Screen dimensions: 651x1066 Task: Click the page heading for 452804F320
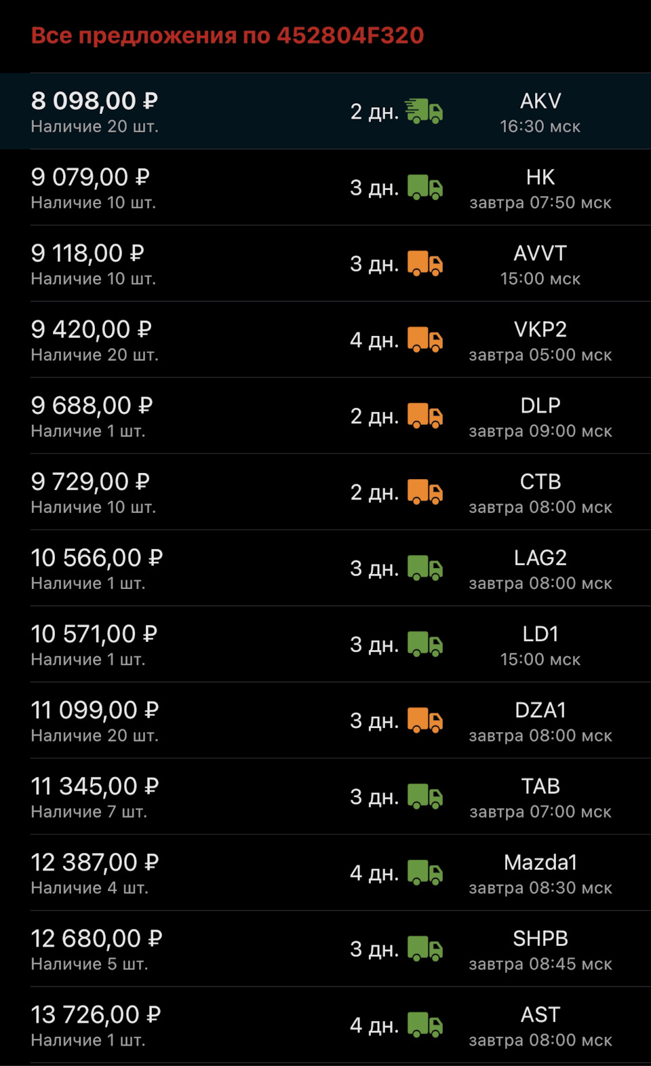pos(227,35)
